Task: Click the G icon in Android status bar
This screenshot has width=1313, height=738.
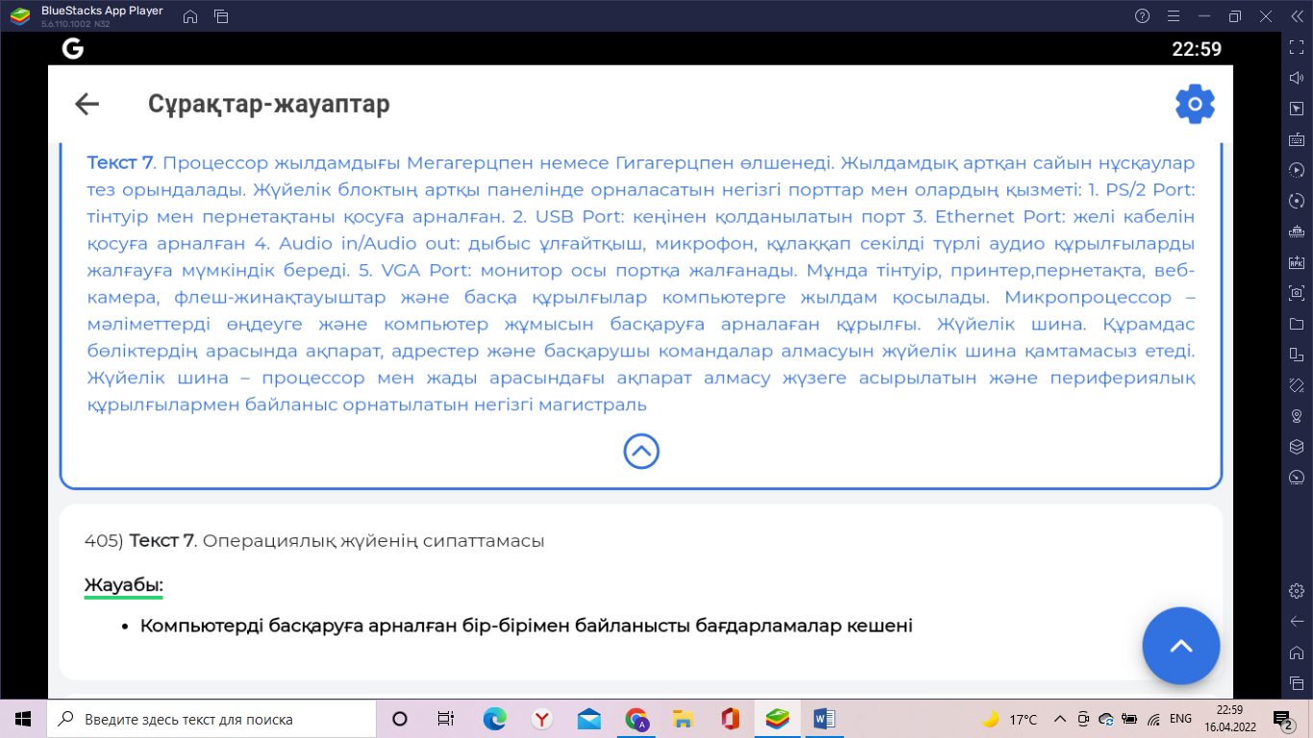Action: pos(73,49)
